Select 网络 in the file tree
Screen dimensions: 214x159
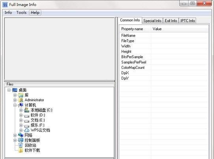(x=28, y=135)
